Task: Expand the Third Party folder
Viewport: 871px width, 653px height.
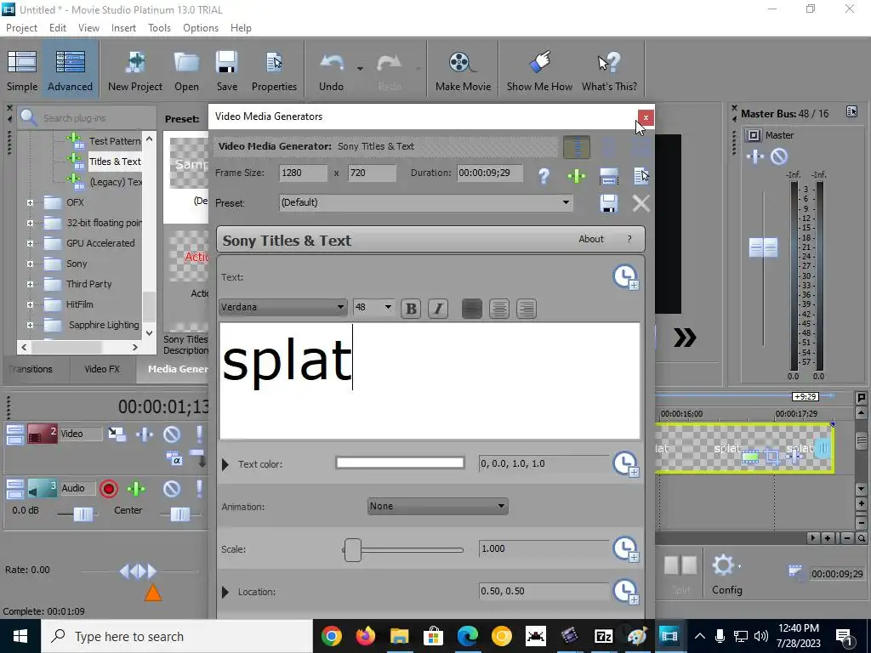Action: pyautogui.click(x=30, y=284)
